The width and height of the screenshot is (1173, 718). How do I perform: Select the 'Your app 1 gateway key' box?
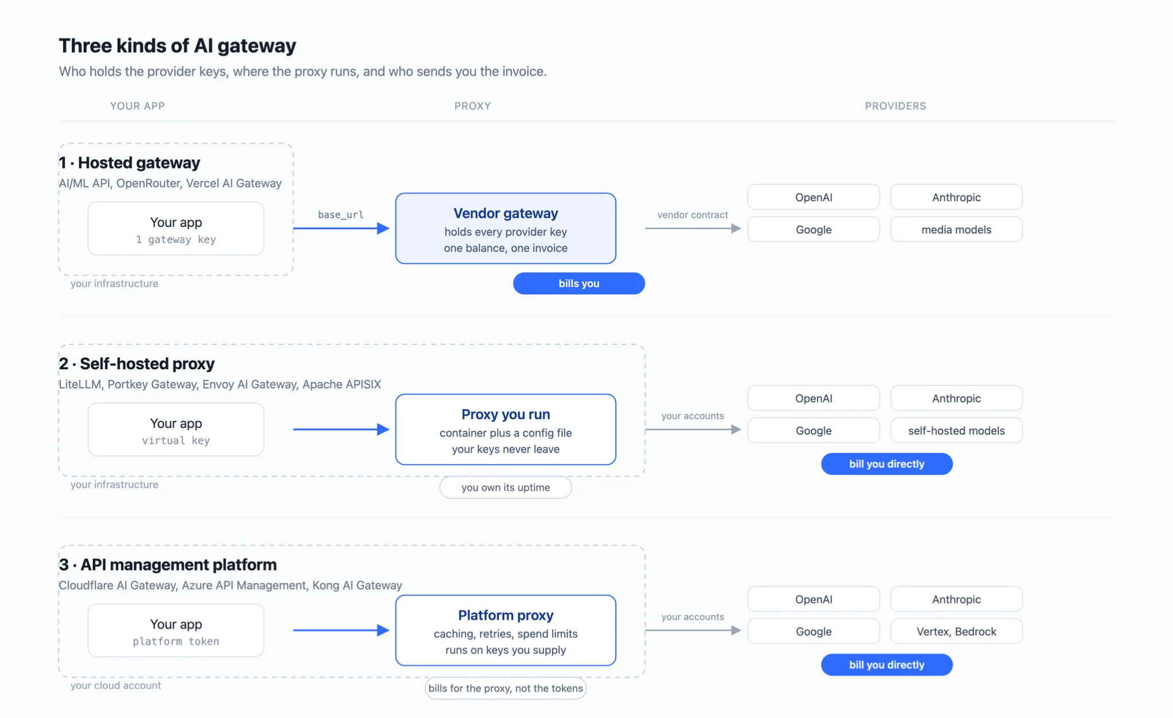click(176, 228)
